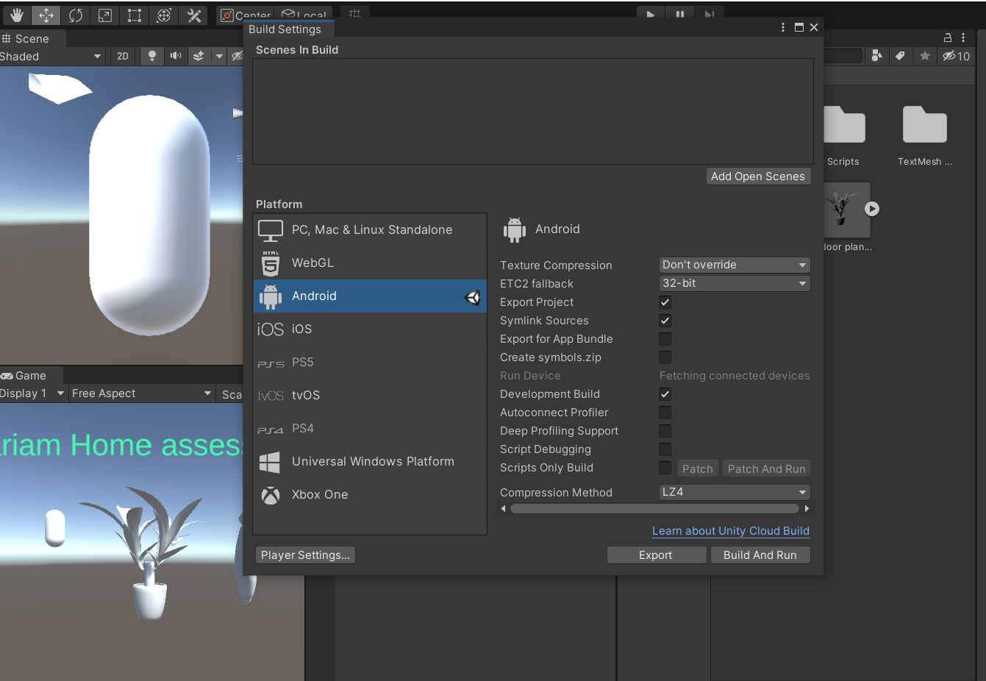Open Texture Compression dropdown
The image size is (986, 681).
point(735,265)
